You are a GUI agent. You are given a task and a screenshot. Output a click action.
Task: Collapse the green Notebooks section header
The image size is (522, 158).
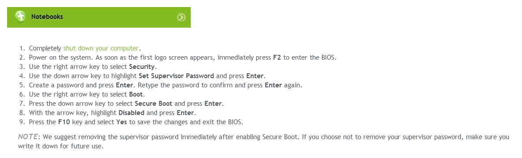[99, 17]
